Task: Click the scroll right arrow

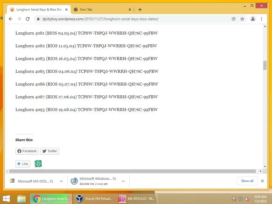Action: click(260, 171)
